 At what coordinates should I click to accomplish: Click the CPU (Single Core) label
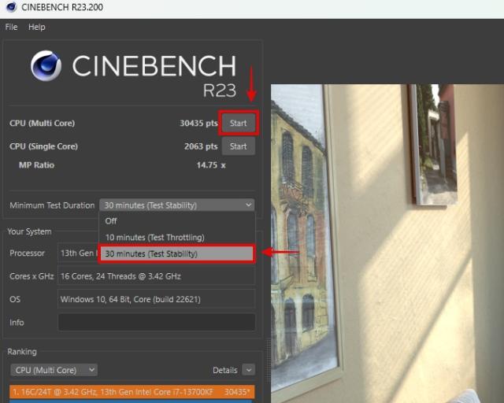coord(44,146)
